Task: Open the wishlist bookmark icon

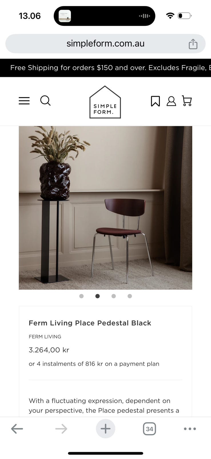Action: tap(155, 101)
